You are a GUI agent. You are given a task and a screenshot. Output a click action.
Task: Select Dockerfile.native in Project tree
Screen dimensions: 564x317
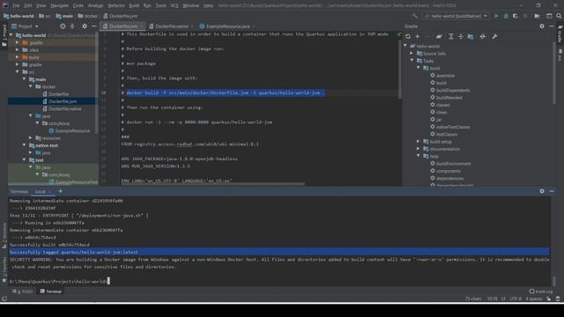tap(64, 108)
